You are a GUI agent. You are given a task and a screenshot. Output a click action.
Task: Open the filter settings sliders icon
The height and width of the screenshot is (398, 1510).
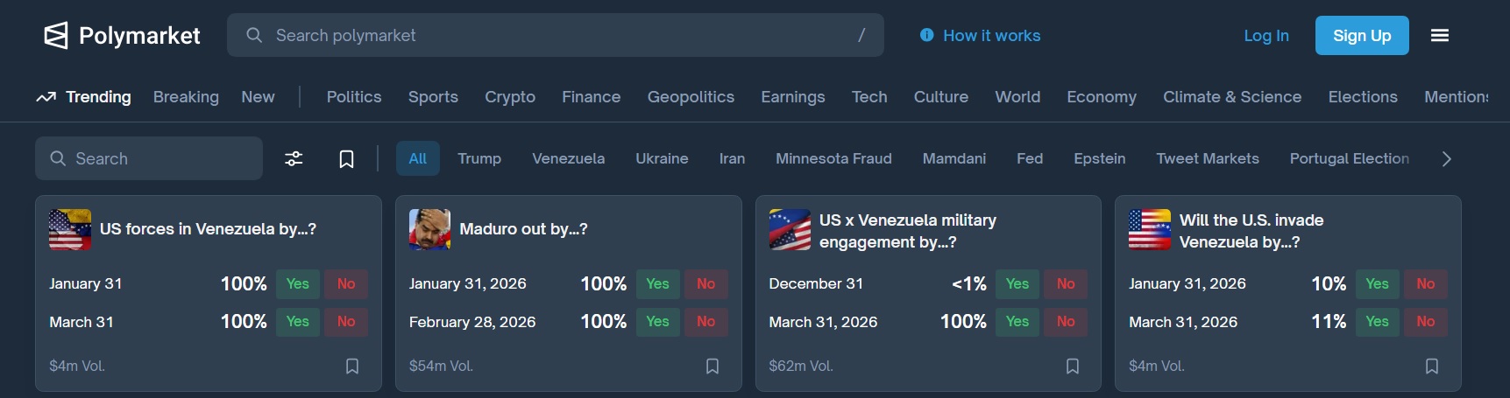(x=294, y=158)
